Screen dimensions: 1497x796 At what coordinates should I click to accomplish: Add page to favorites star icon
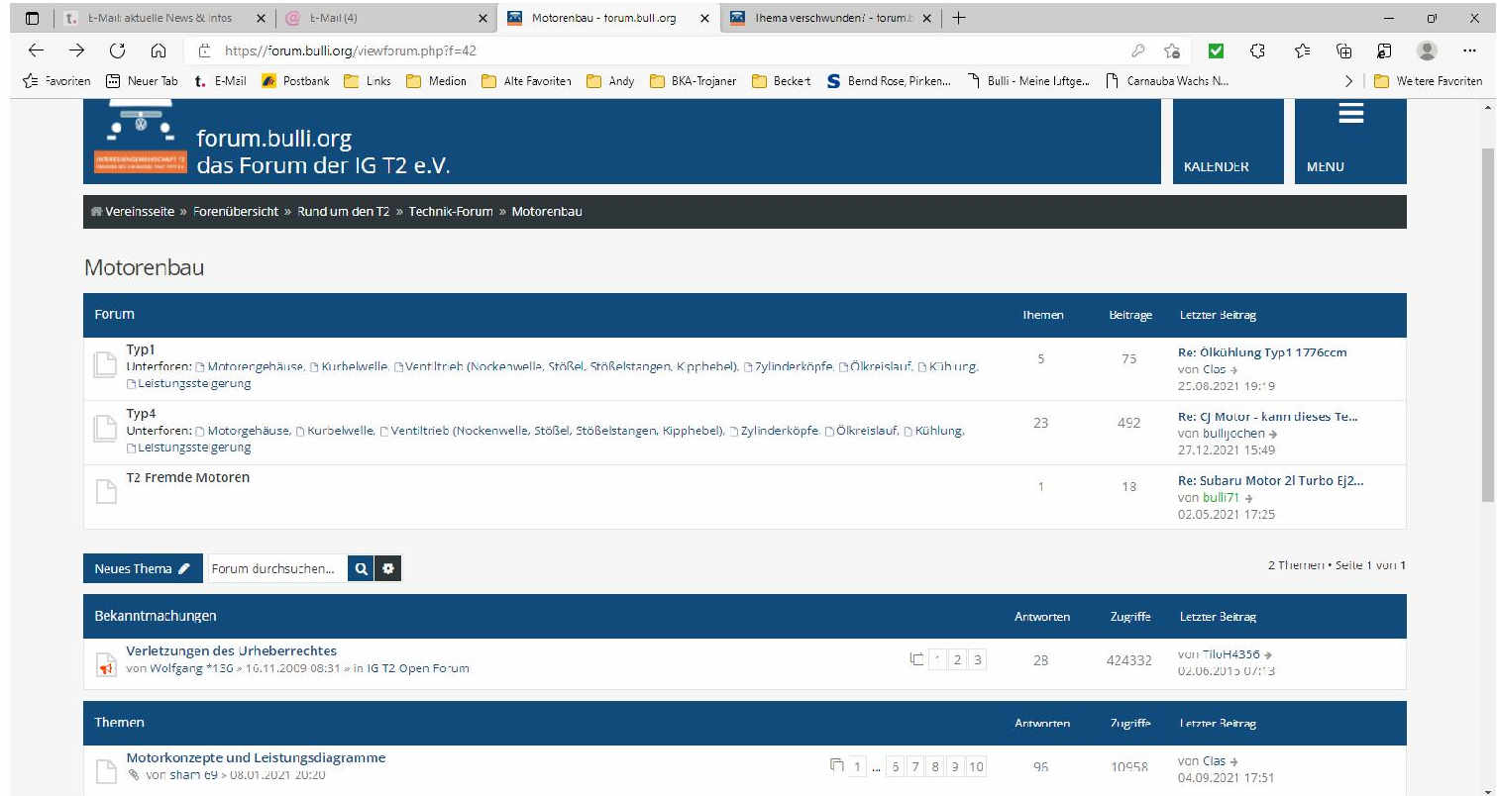coord(1172,50)
